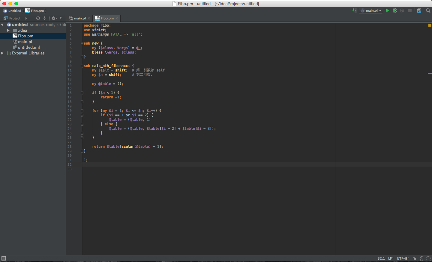Click the Search Everywhere magnifier icon

428,10
